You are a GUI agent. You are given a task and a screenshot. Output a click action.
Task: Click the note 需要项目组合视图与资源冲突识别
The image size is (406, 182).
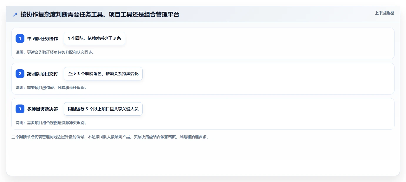coord(51,123)
